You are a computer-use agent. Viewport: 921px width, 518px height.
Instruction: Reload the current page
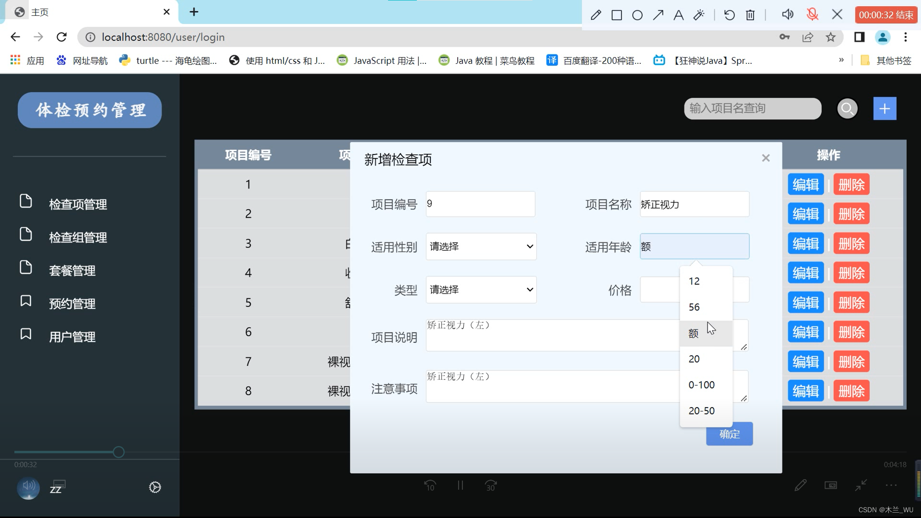(x=61, y=37)
